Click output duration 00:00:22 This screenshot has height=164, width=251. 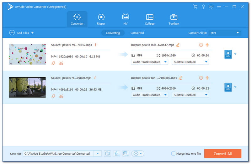[203, 88]
